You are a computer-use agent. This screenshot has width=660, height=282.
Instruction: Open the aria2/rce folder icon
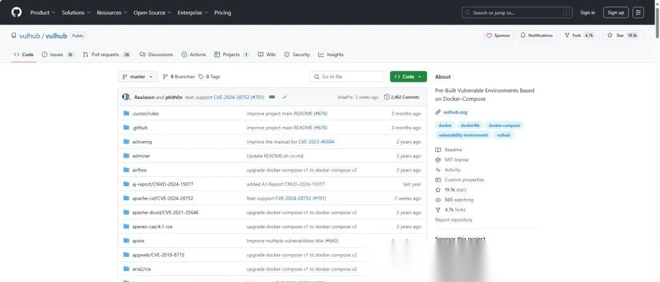point(127,269)
